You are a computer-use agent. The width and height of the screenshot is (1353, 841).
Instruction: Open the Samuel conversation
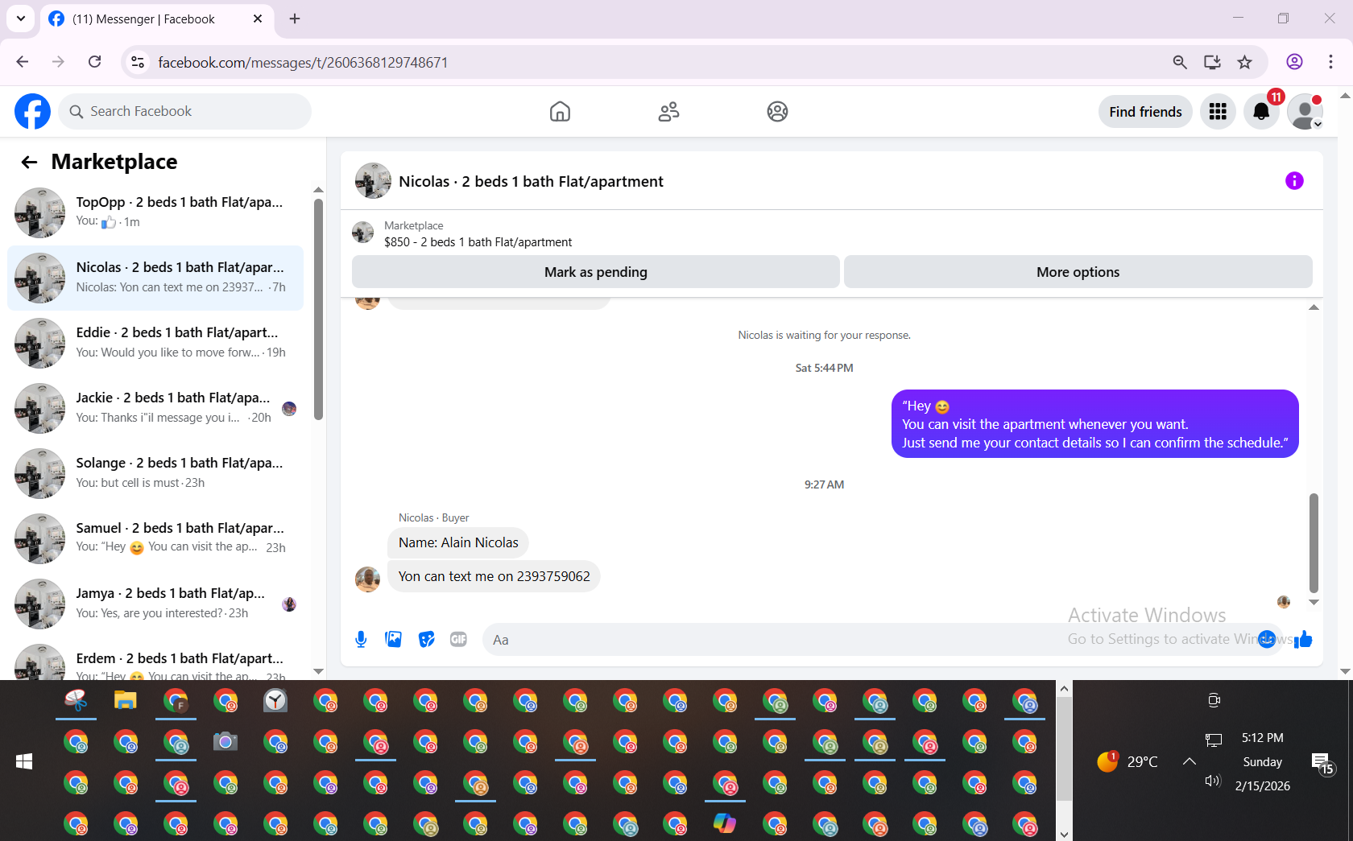(x=155, y=538)
